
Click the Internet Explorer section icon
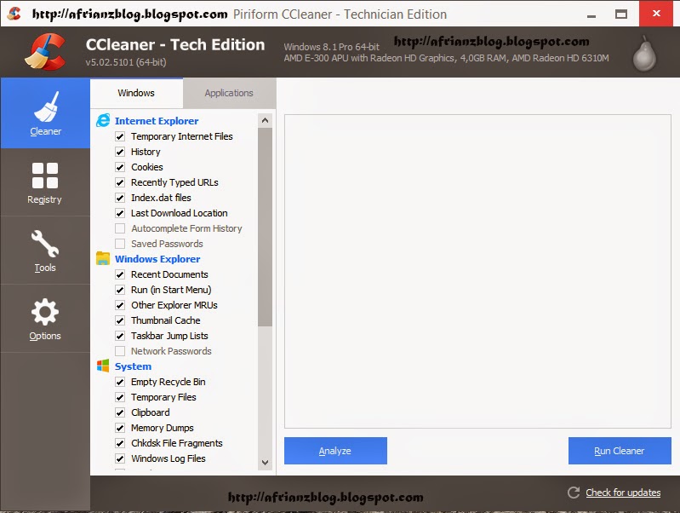(103, 120)
